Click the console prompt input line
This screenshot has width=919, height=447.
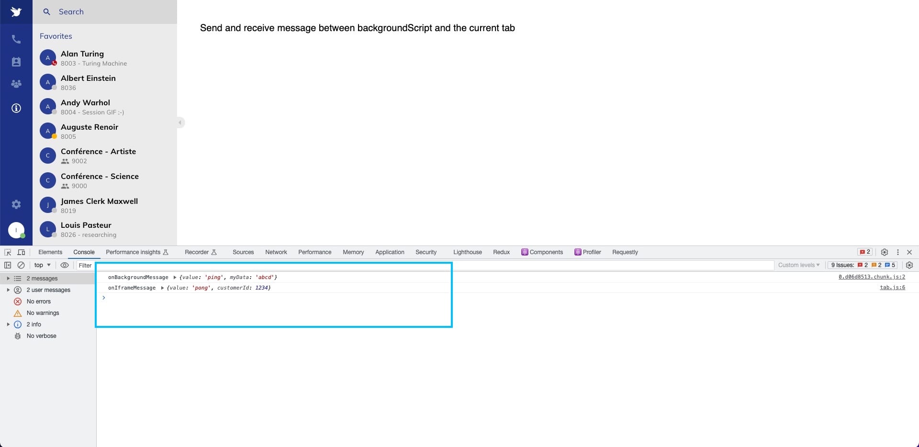507,298
